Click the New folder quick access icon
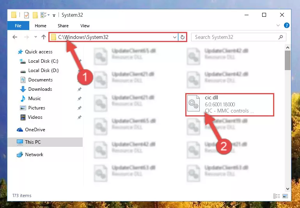The width and height of the screenshot is (300, 208). 35,15
